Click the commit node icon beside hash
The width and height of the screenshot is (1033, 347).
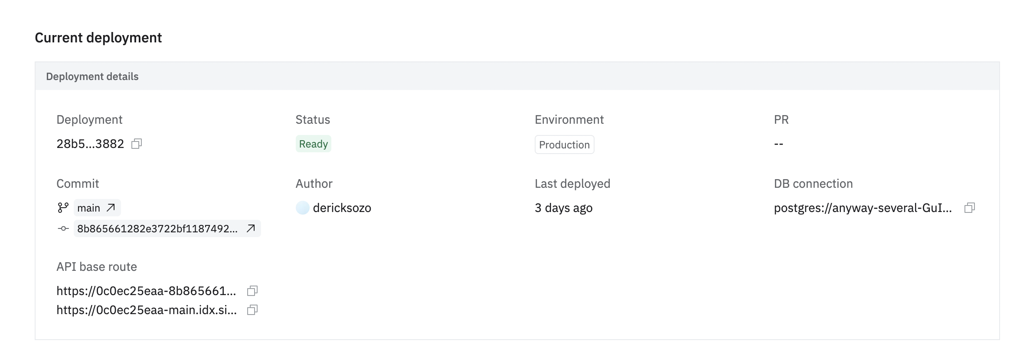tap(63, 228)
